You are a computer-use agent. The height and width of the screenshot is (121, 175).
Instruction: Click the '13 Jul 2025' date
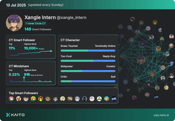pyautogui.click(x=16, y=5)
